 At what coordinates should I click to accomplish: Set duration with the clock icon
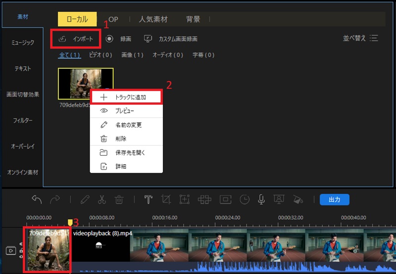tap(245, 200)
